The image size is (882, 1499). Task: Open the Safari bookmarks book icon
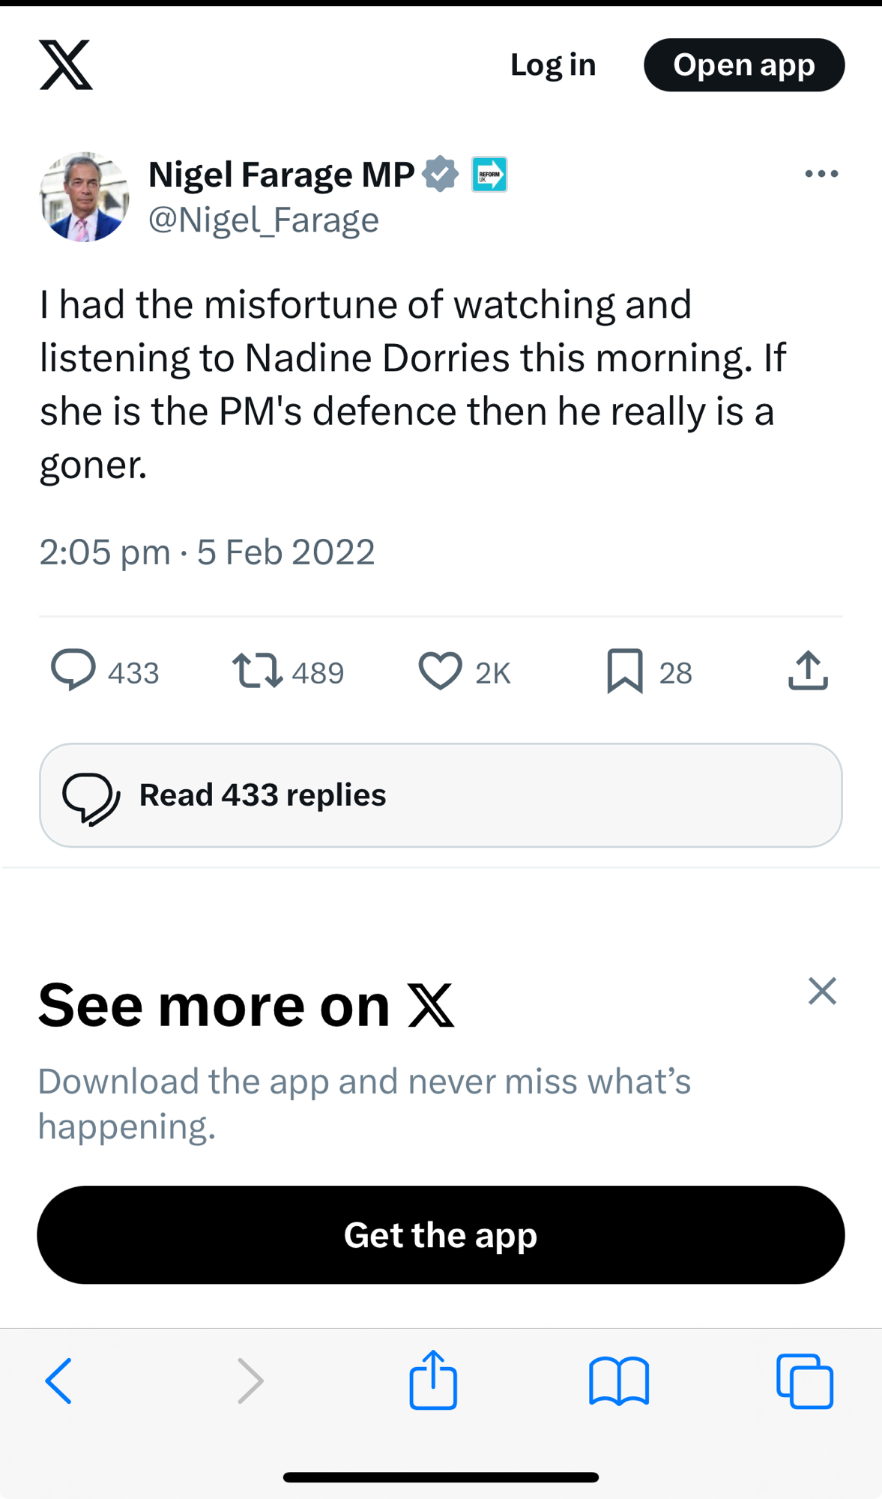coord(619,1380)
